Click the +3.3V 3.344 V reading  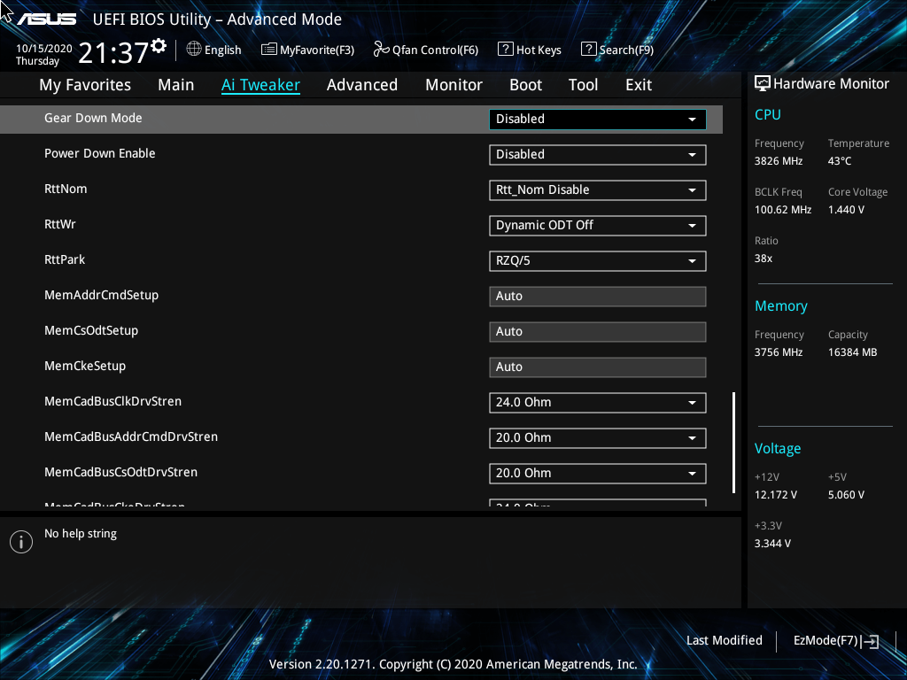(x=772, y=544)
